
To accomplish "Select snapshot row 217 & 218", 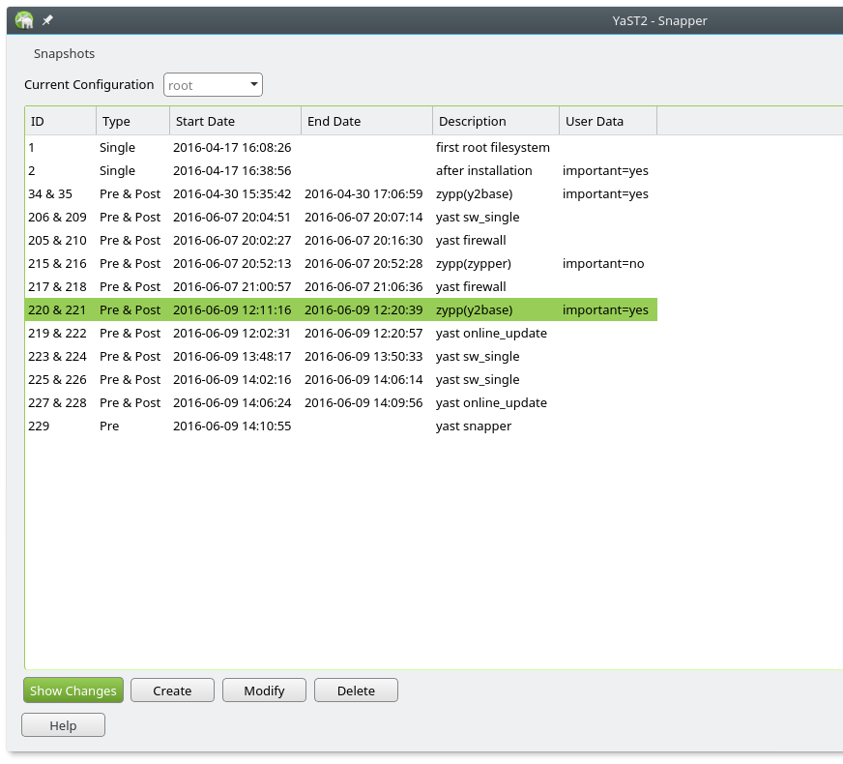I will 341,286.
